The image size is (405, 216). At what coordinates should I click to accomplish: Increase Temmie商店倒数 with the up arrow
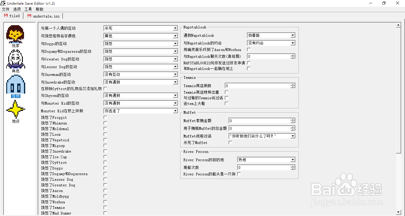click(x=292, y=84)
